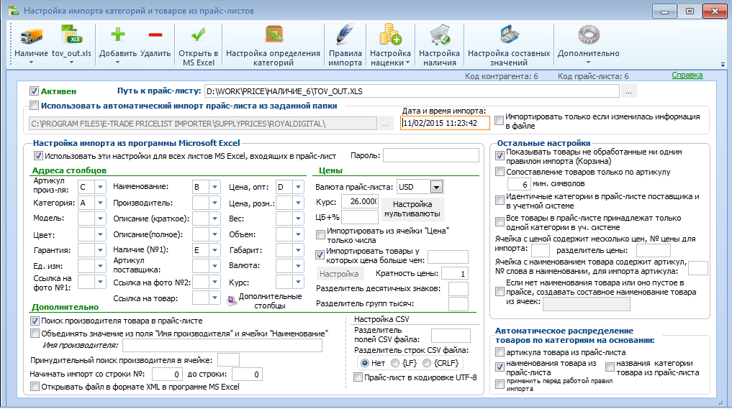The image size is (732, 409).
Task: Enable Идентичные категории в прайс-листе checkbox
Action: click(500, 201)
